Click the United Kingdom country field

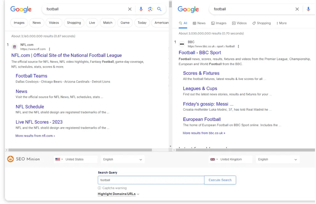[231, 159]
